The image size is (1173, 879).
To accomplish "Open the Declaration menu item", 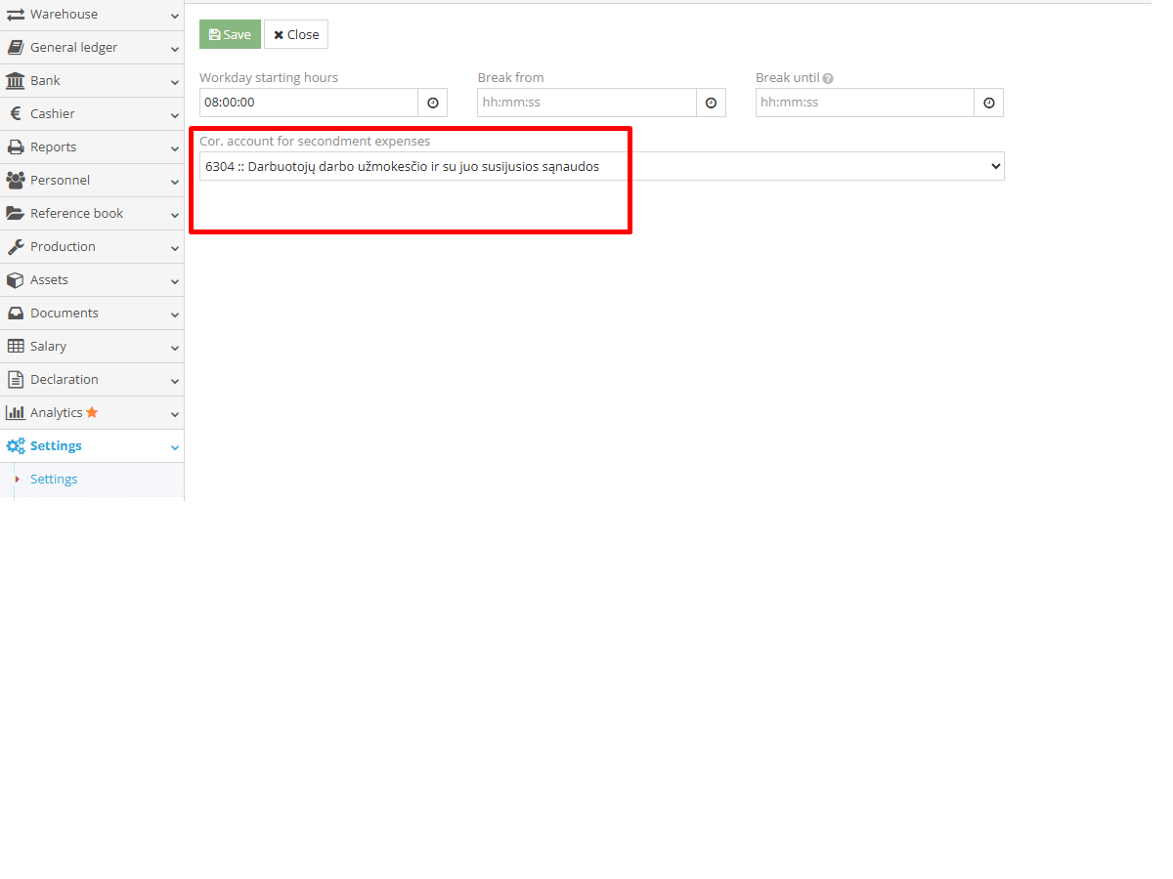I will tap(64, 380).
